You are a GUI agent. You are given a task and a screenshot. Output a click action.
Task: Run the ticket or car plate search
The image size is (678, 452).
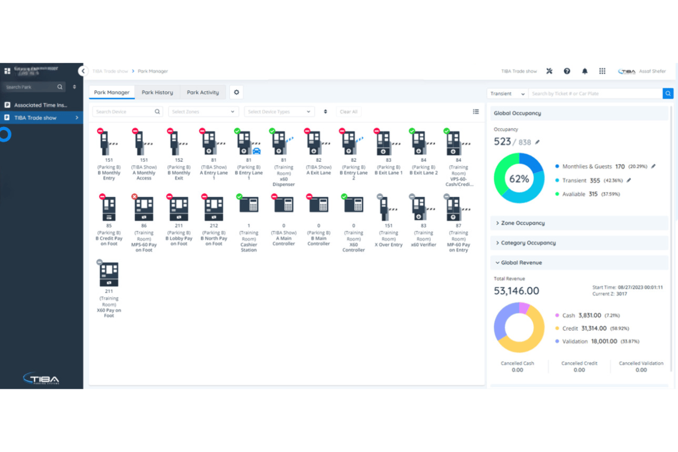668,93
